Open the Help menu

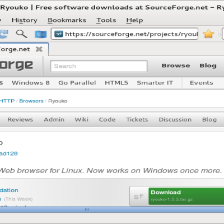coord(134,20)
